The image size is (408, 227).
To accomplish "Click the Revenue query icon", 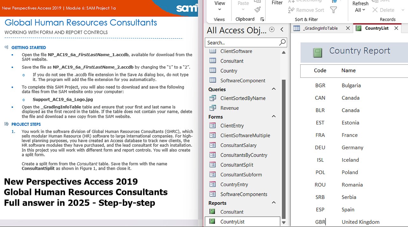I will click(x=213, y=108).
